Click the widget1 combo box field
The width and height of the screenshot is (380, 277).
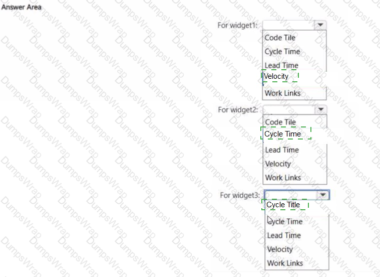(x=294, y=25)
